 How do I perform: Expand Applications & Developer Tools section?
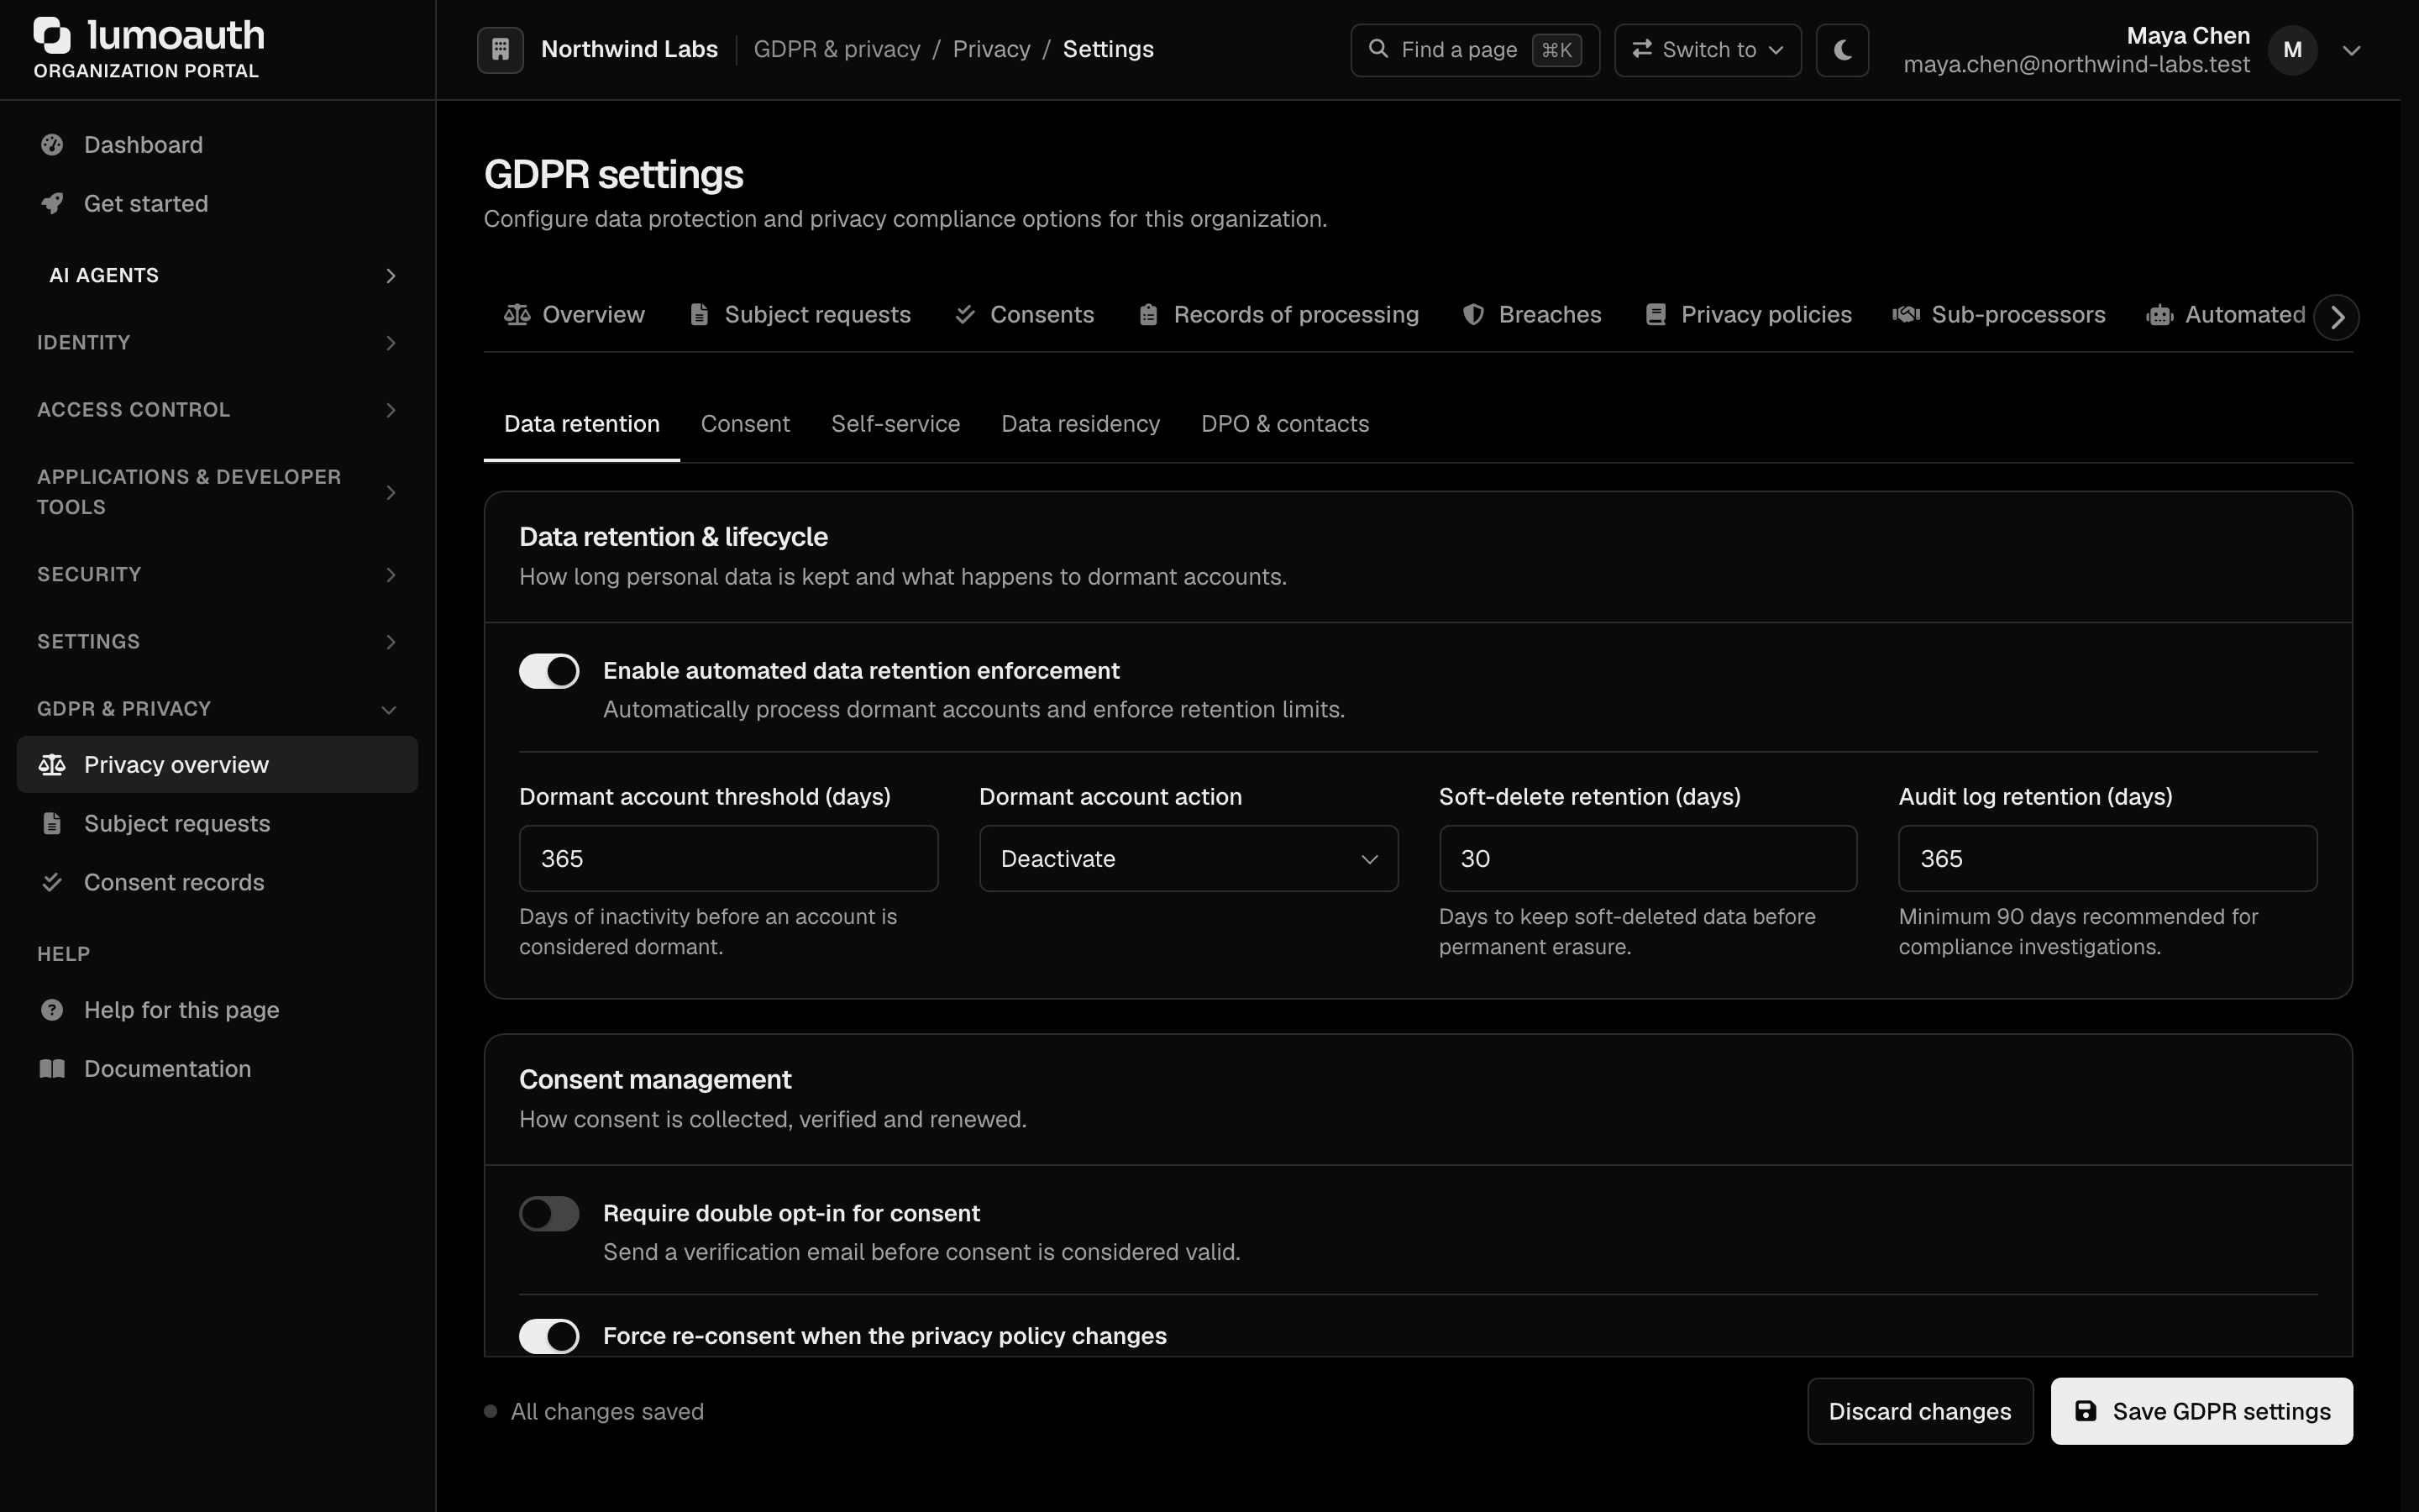tap(218, 492)
